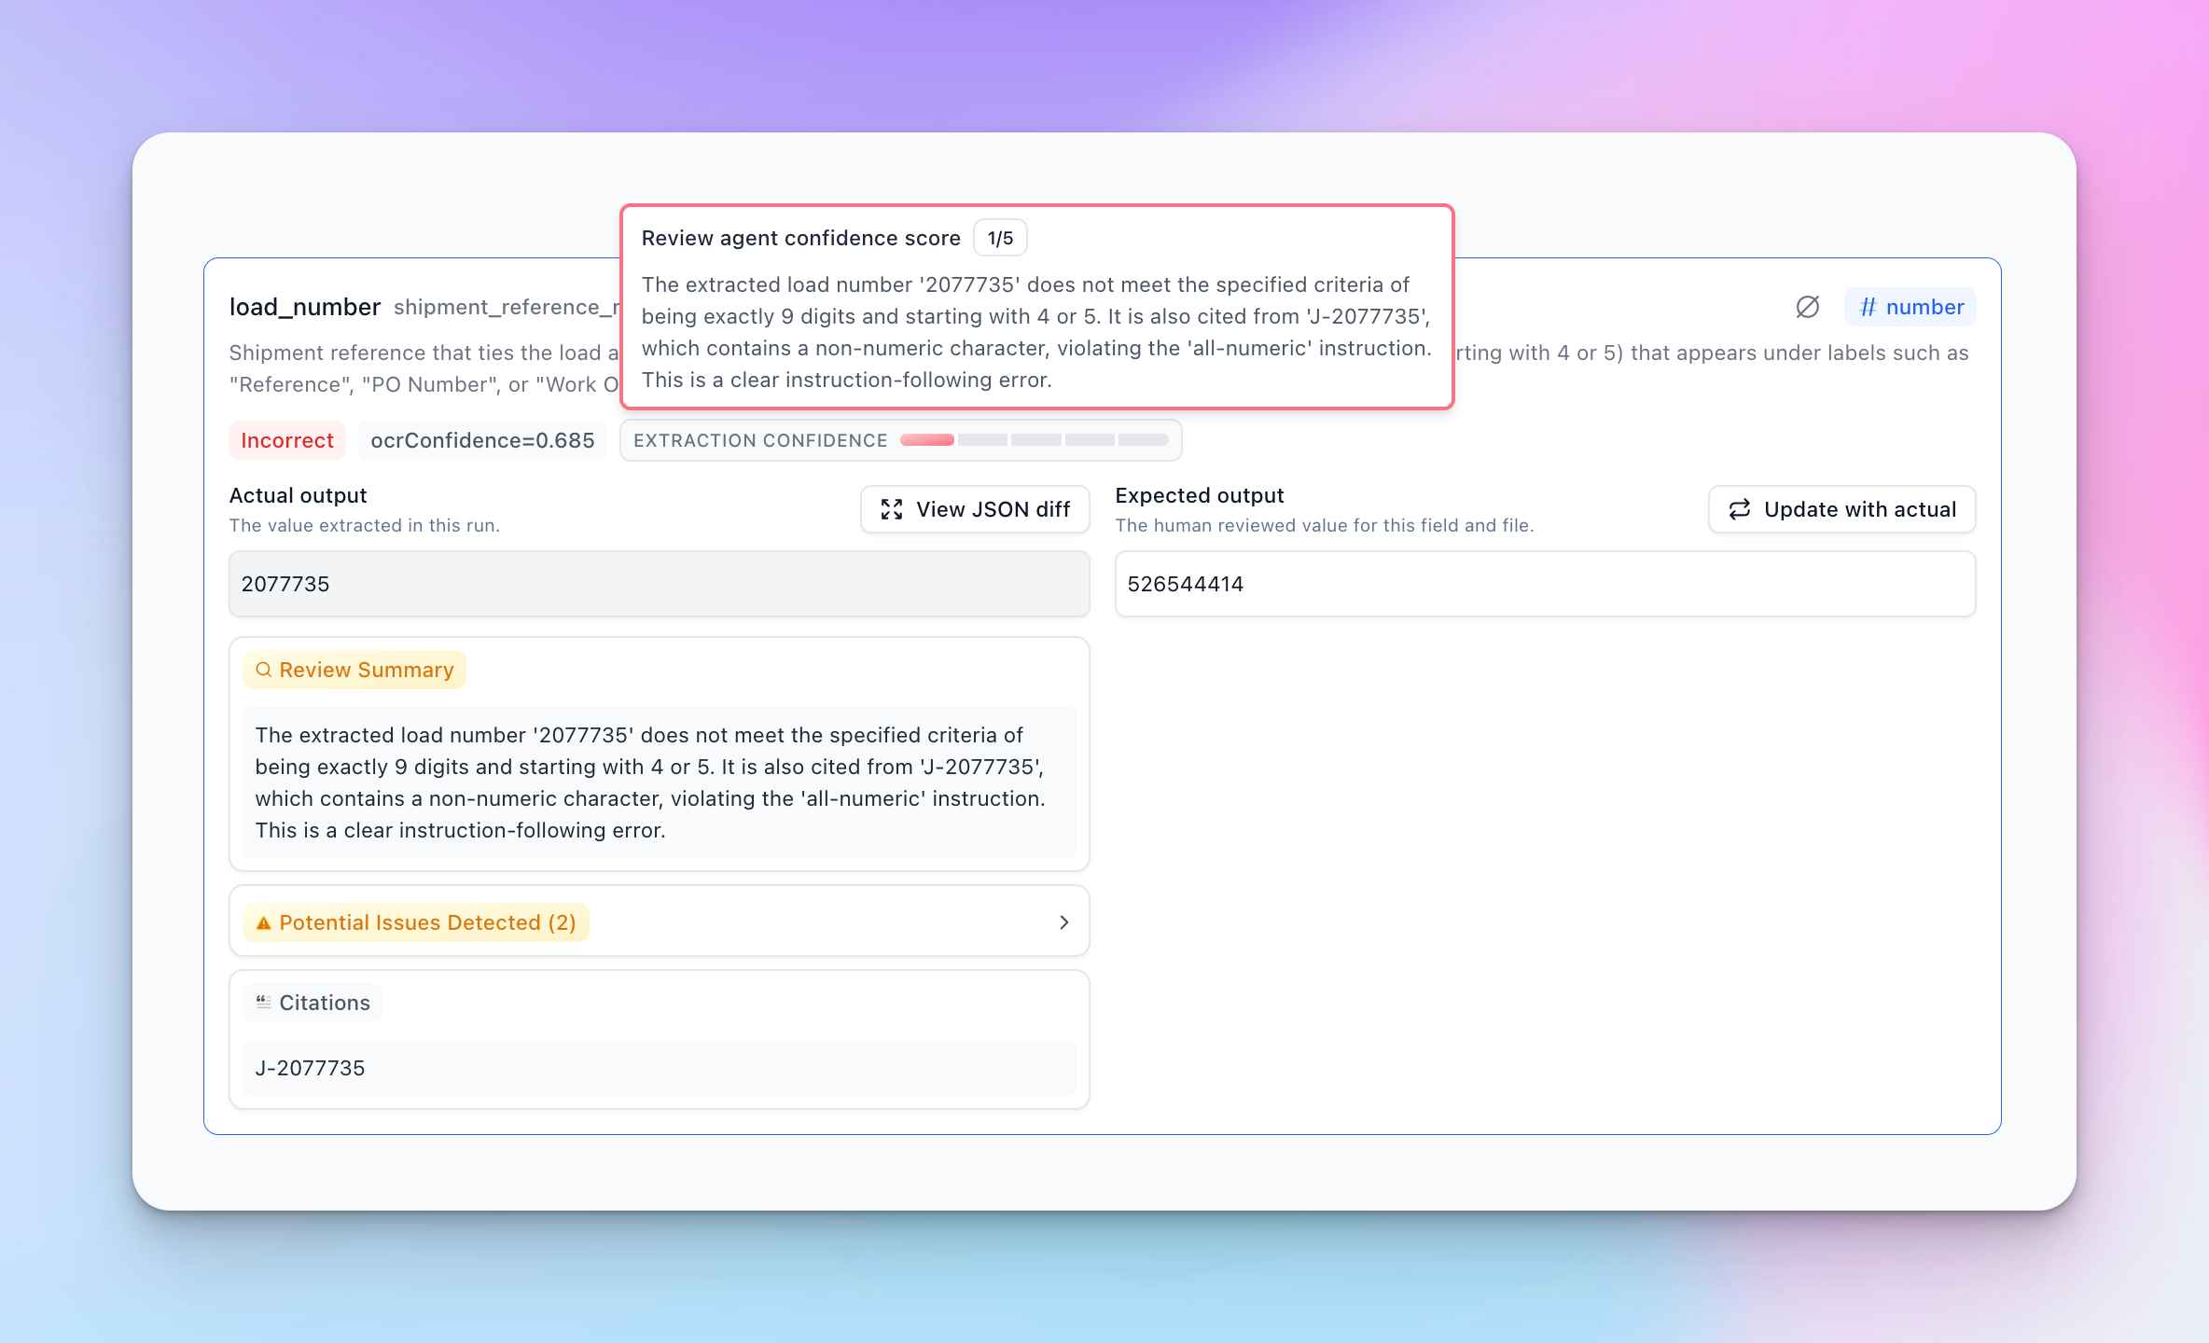Click the warning triangle icon for Potential Issues
This screenshot has height=1343, width=2209.
tap(263, 923)
